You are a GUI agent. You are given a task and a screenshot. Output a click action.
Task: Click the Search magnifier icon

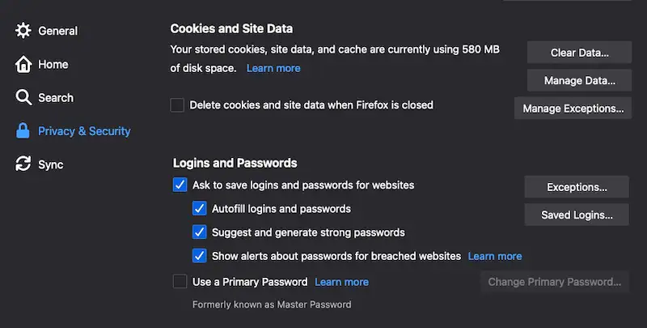[23, 97]
